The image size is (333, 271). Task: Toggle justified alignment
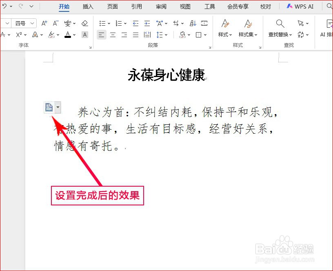tap(136, 35)
